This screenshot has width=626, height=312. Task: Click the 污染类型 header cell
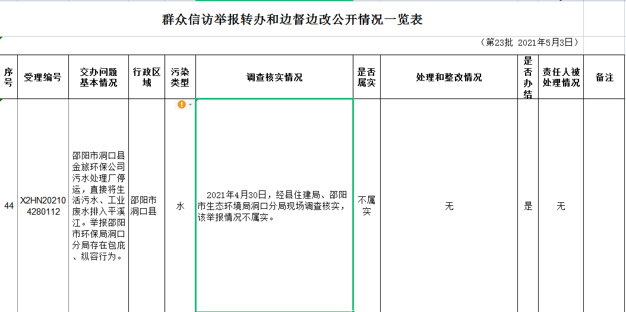(180, 77)
